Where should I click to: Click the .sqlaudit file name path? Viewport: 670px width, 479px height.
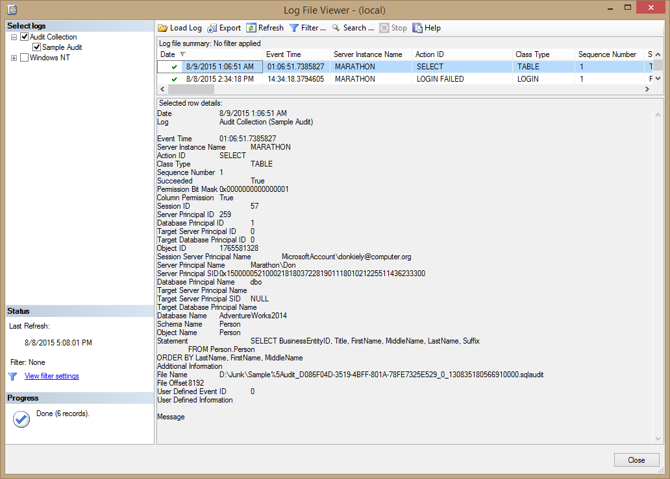click(382, 375)
